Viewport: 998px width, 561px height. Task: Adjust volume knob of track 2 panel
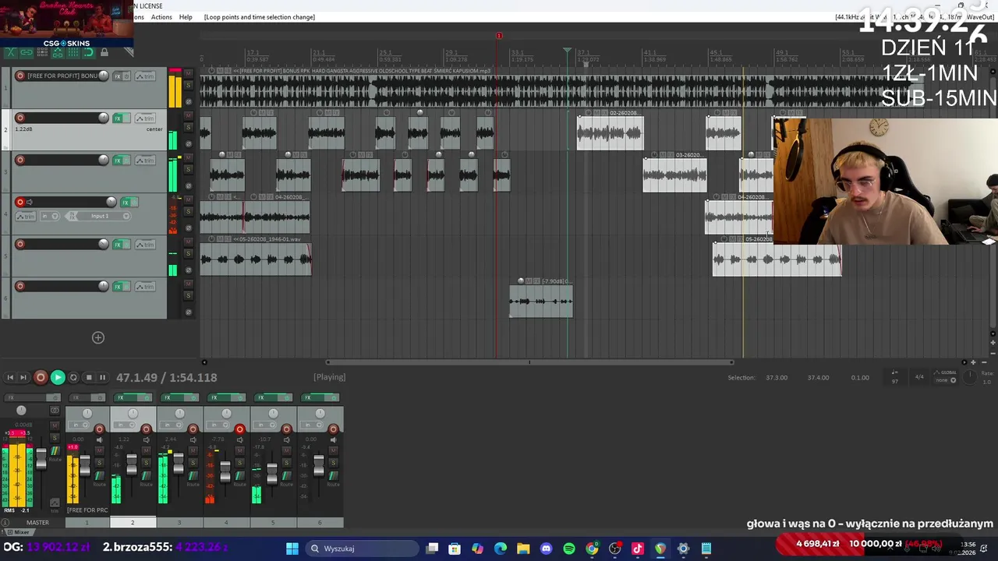(103, 118)
